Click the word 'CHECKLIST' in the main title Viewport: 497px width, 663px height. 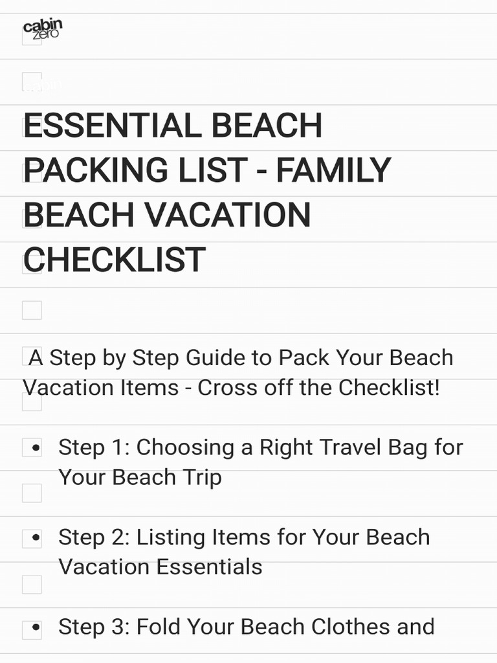coord(115,260)
